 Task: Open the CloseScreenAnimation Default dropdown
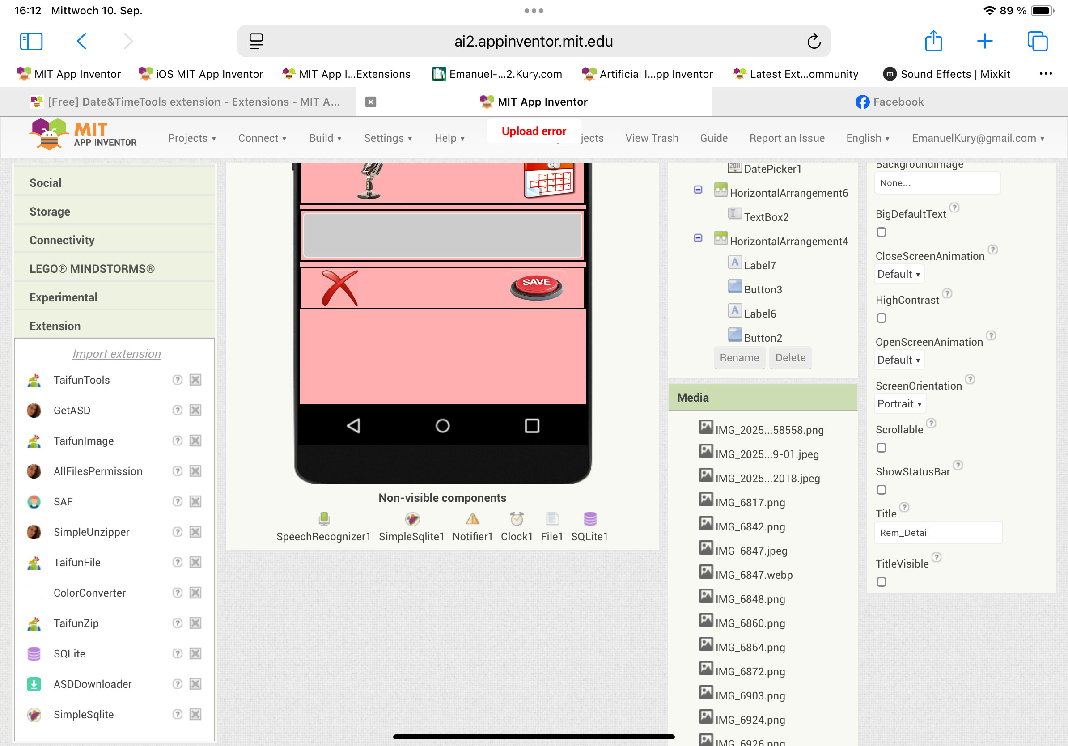(x=898, y=274)
